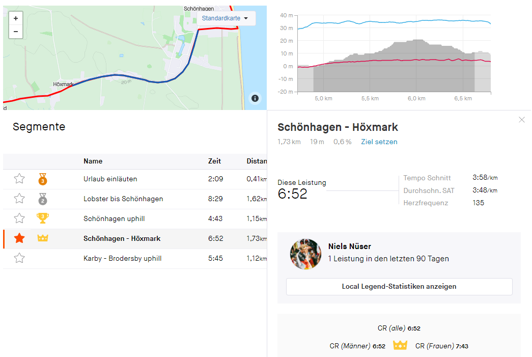Click the silver medal icon
Image resolution: width=532 pixels, height=357 pixels.
(x=43, y=199)
